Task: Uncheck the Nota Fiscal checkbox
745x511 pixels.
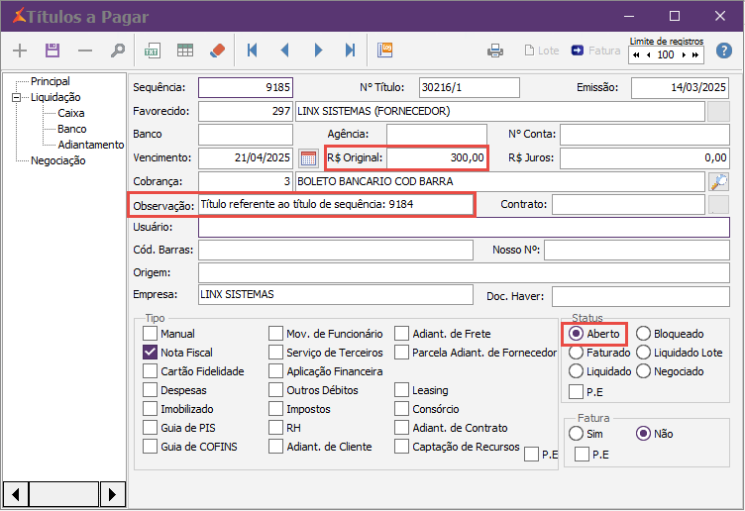Action: point(151,353)
